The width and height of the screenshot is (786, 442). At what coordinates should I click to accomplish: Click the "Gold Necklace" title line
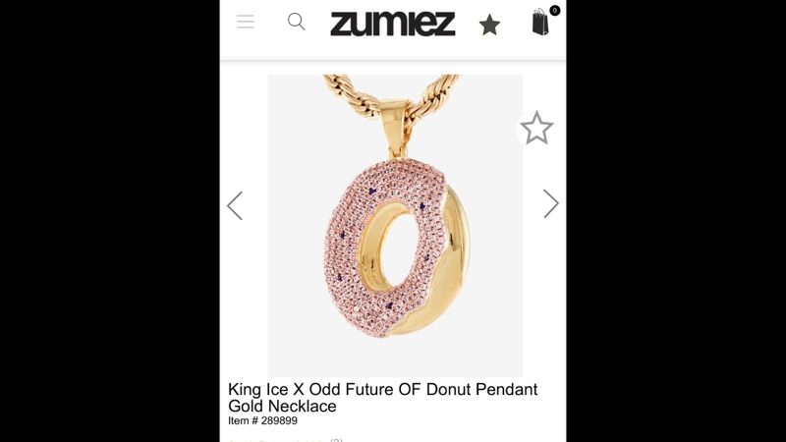coord(282,406)
